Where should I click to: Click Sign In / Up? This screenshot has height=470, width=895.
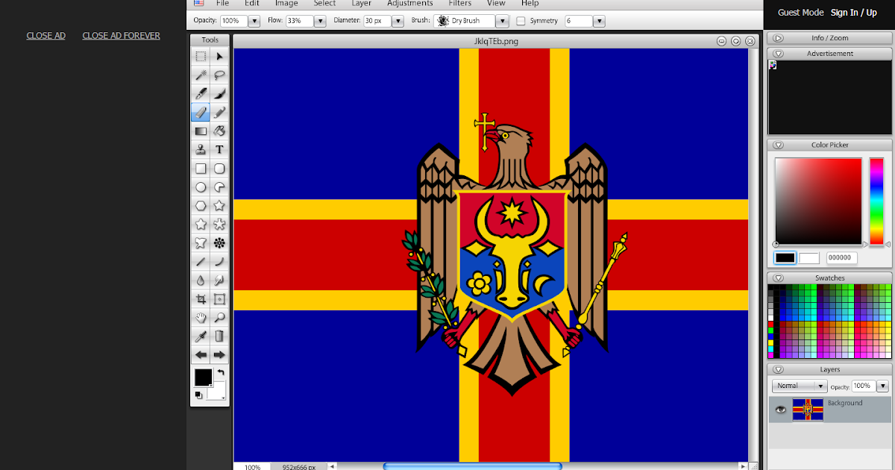coord(854,13)
